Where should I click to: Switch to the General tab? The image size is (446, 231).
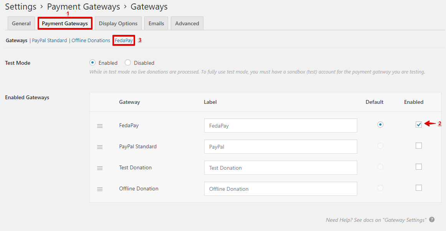click(x=21, y=23)
